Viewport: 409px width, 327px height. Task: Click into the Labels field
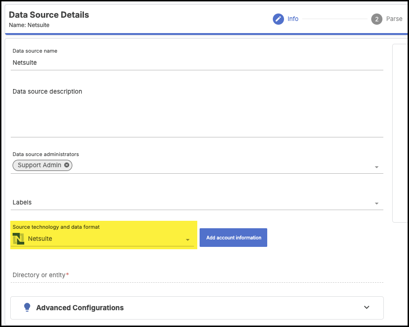[x=187, y=203]
